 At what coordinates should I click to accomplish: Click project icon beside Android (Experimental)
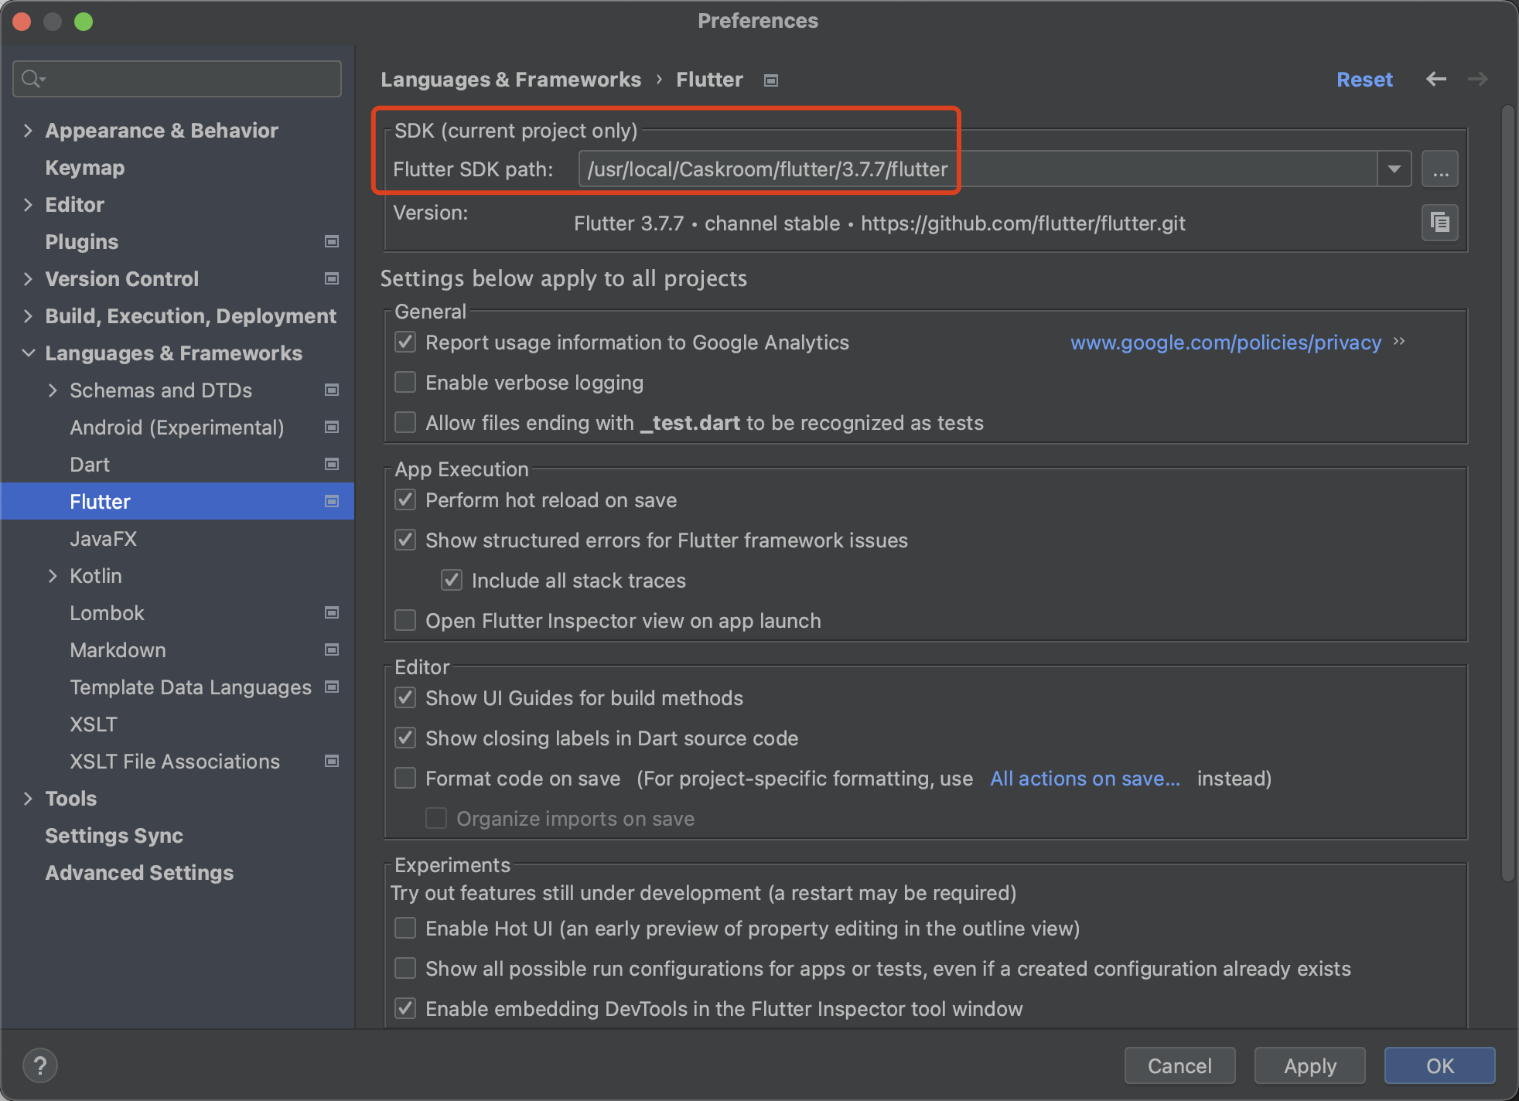click(332, 428)
